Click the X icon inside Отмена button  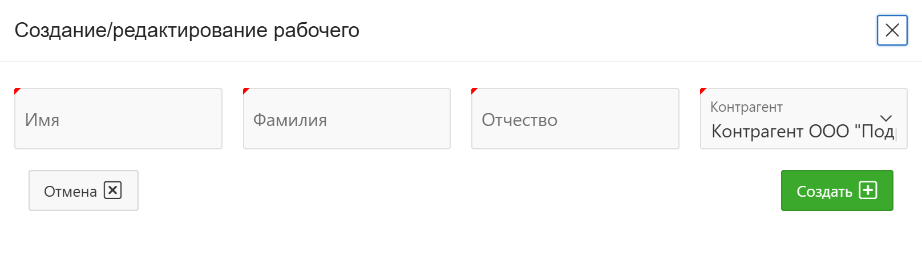click(112, 190)
